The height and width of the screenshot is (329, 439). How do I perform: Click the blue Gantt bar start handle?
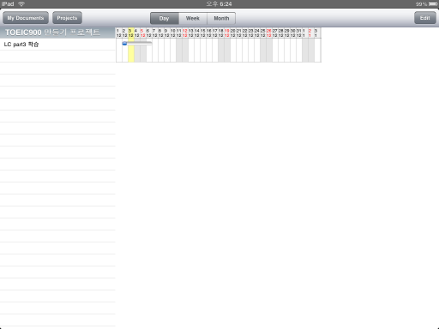pos(124,44)
